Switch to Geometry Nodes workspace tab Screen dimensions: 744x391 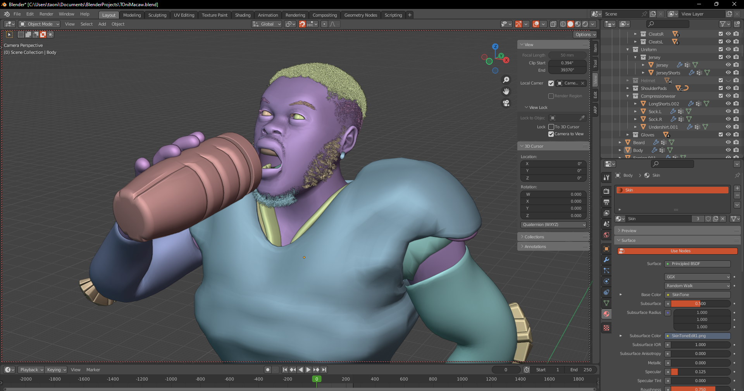point(361,15)
